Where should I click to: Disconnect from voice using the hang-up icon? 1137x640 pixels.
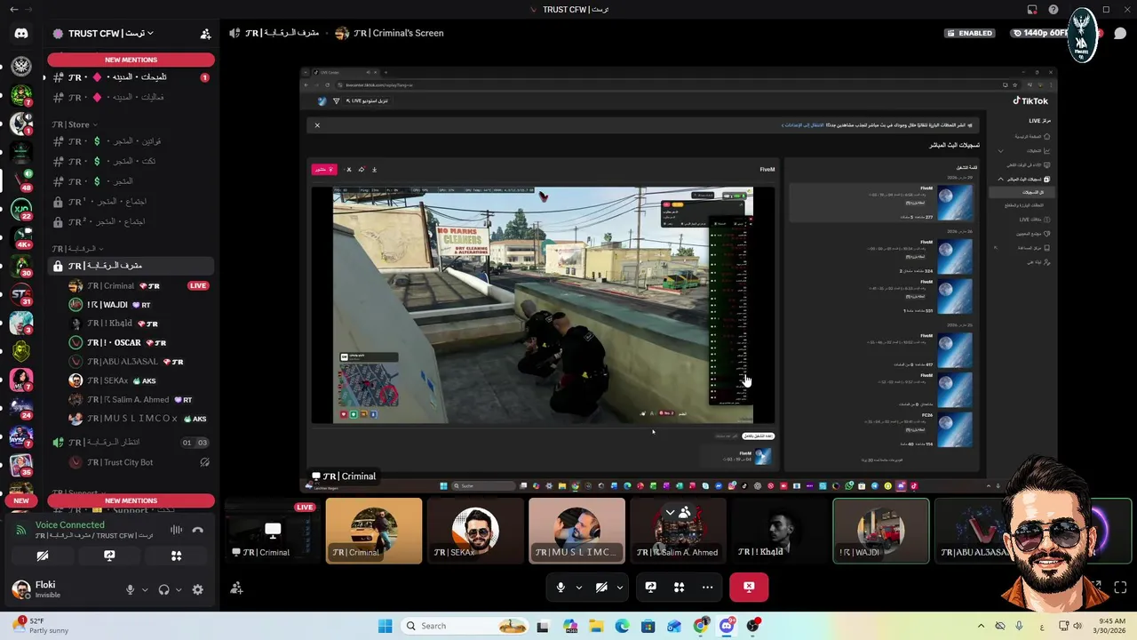pos(198,530)
